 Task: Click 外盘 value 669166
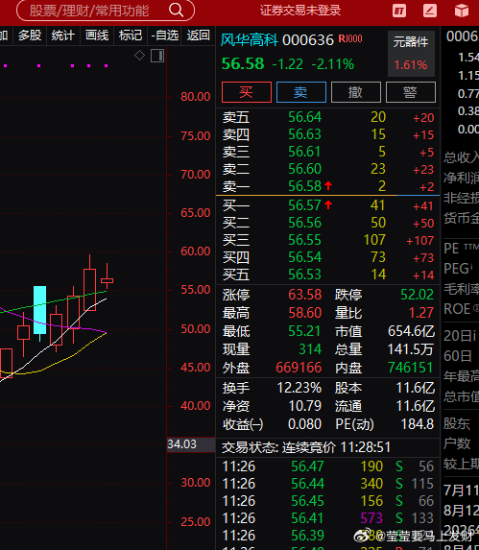click(x=299, y=368)
